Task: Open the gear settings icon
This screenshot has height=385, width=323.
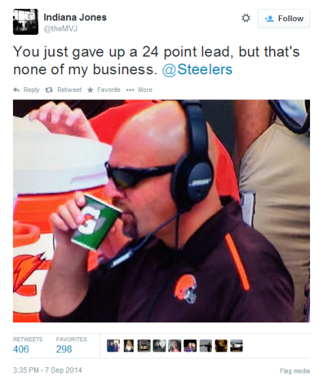Action: [245, 18]
